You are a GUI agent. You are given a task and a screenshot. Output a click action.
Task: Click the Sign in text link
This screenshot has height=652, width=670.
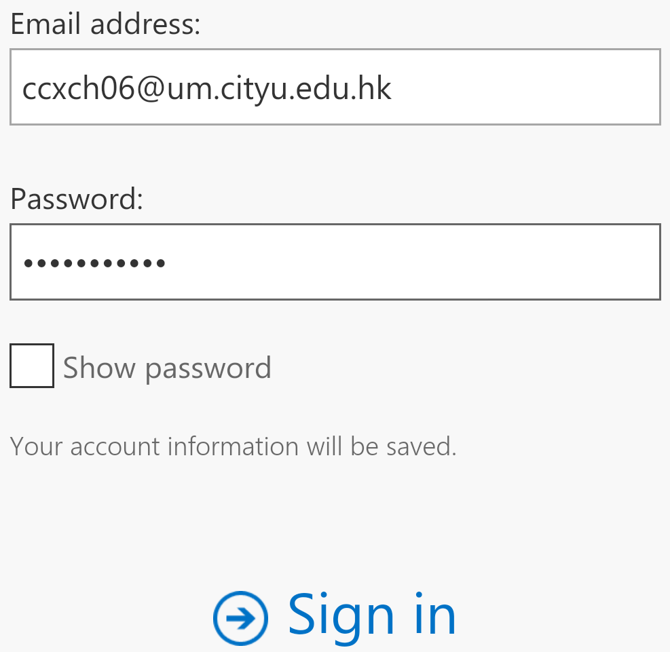pos(372,615)
